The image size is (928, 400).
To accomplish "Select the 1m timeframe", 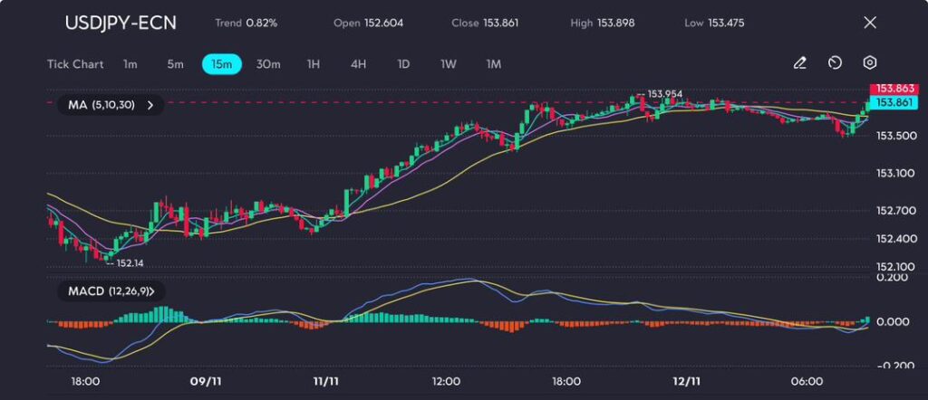I will point(130,64).
